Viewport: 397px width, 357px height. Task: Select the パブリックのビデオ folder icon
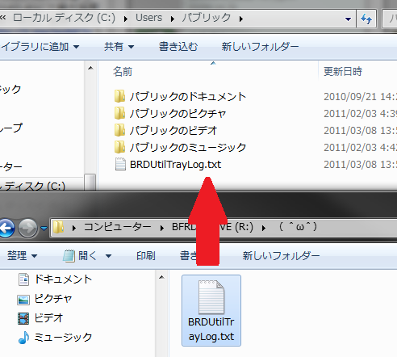[x=119, y=130]
